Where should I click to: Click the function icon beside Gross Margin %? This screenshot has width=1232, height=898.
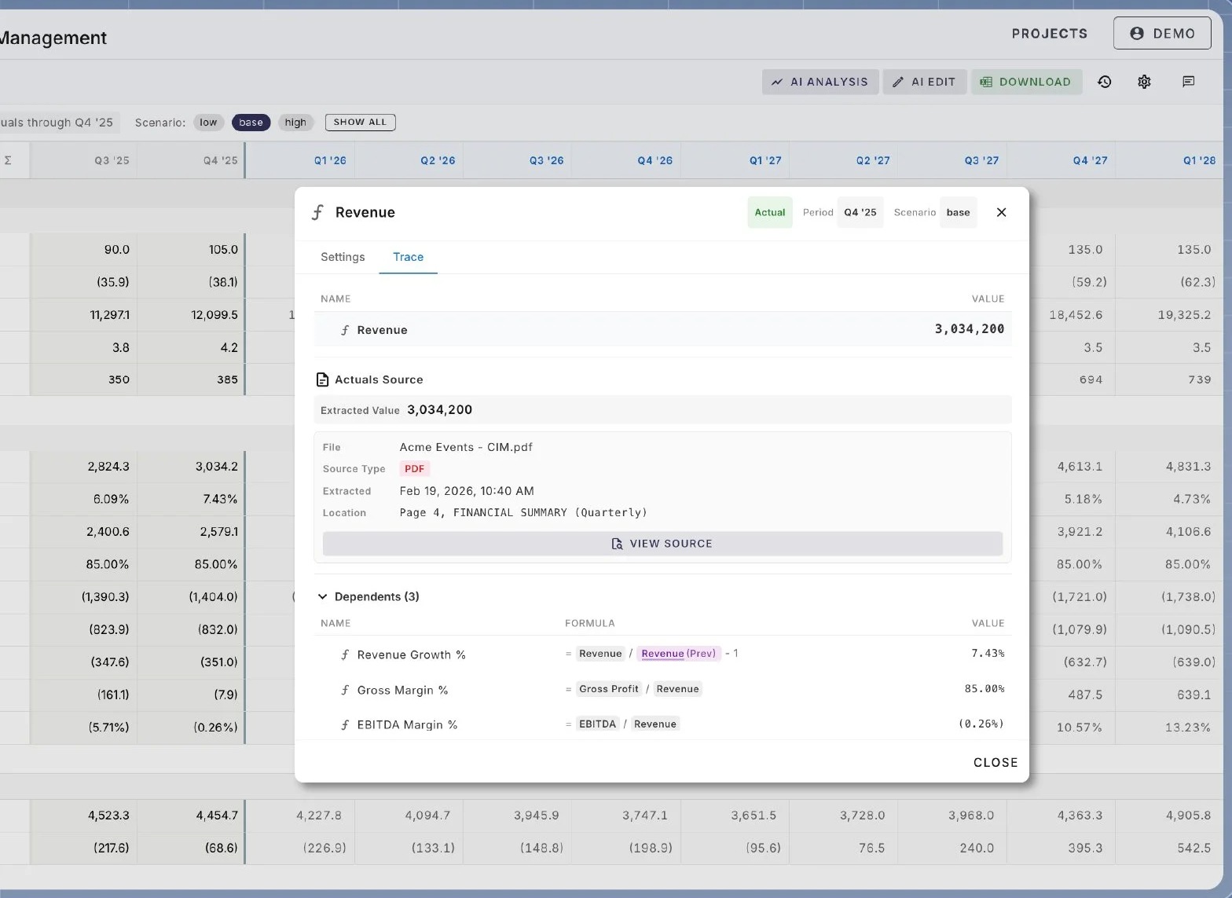(344, 690)
